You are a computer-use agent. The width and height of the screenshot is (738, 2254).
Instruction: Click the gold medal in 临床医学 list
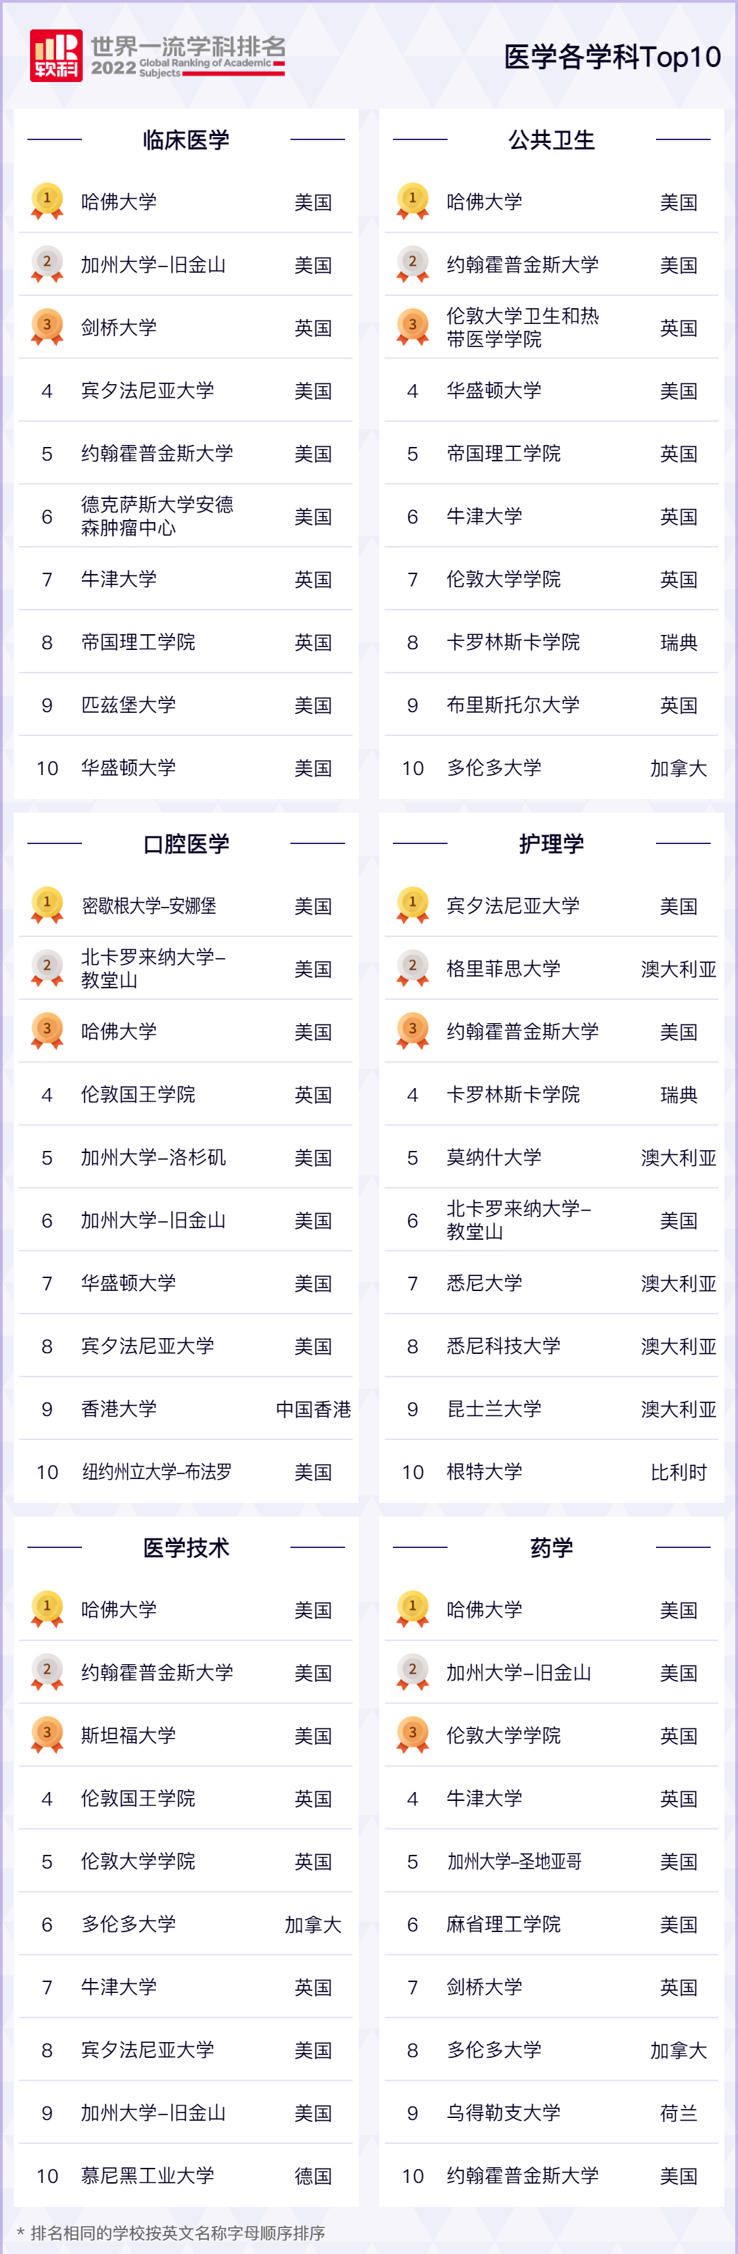pyautogui.click(x=47, y=200)
